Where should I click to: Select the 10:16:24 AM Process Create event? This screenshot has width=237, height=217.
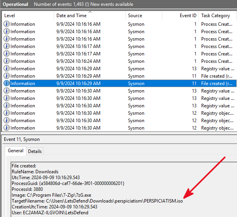pyautogui.click(x=119, y=61)
